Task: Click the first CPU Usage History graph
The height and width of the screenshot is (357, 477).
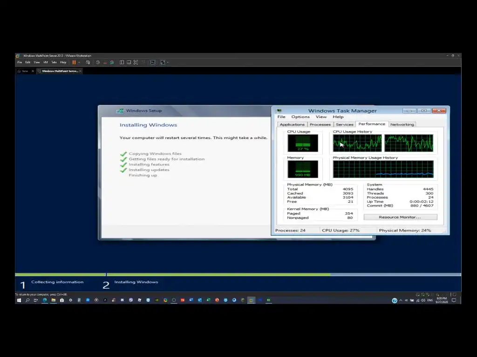Action: [x=357, y=143]
